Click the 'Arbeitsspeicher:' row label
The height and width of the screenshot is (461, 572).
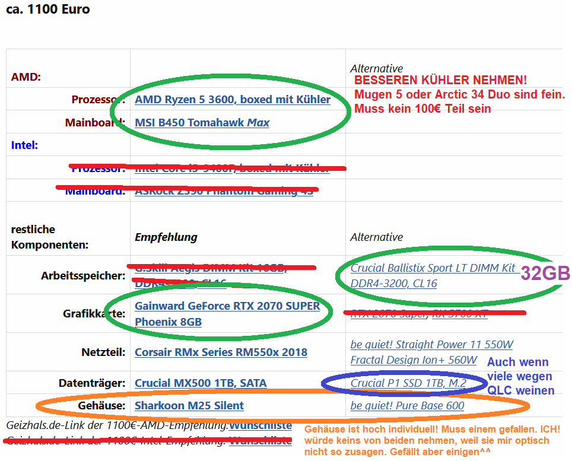[x=83, y=276]
